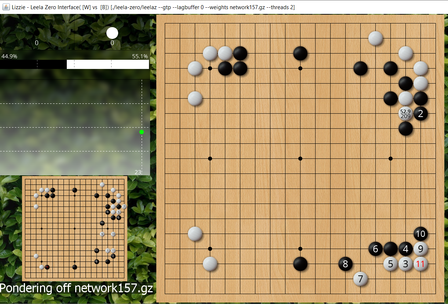Screen dimensions: 448x304
Task: Click the white stone numbered 11
Action: pos(420,264)
